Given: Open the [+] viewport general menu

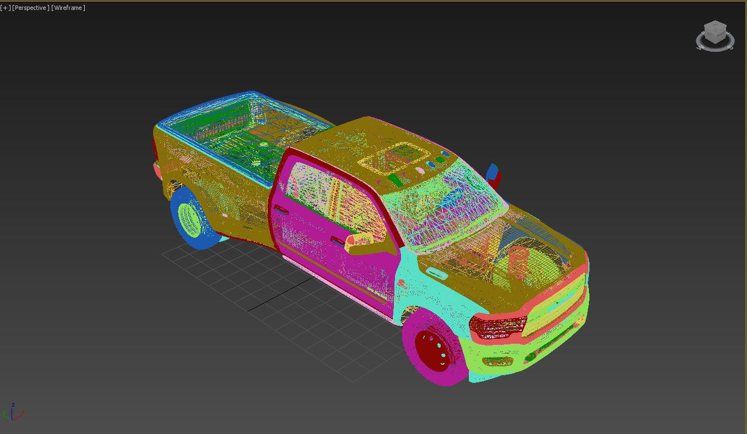Looking at the screenshot, I should point(6,8).
